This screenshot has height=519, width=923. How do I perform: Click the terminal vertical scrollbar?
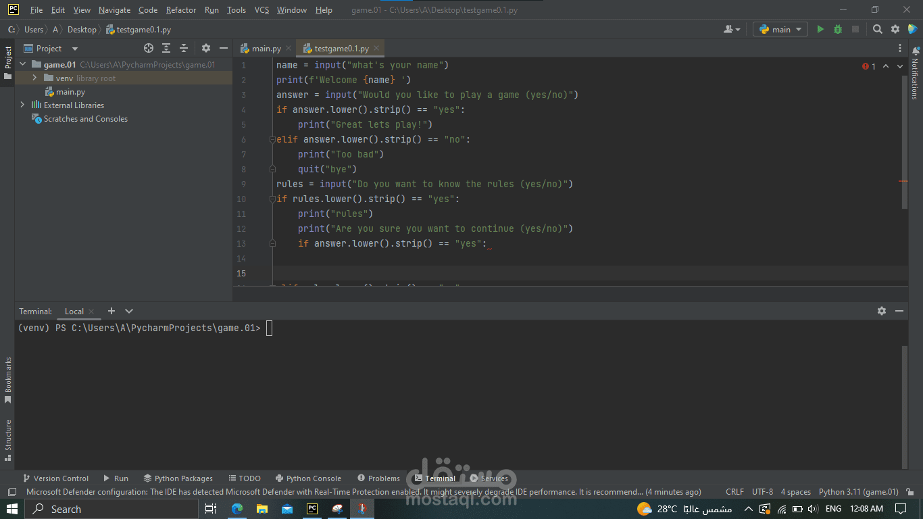coord(905,407)
